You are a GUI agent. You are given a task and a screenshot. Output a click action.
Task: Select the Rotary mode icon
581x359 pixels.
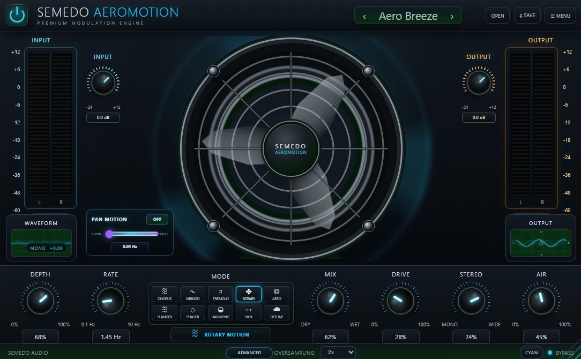[x=249, y=294]
